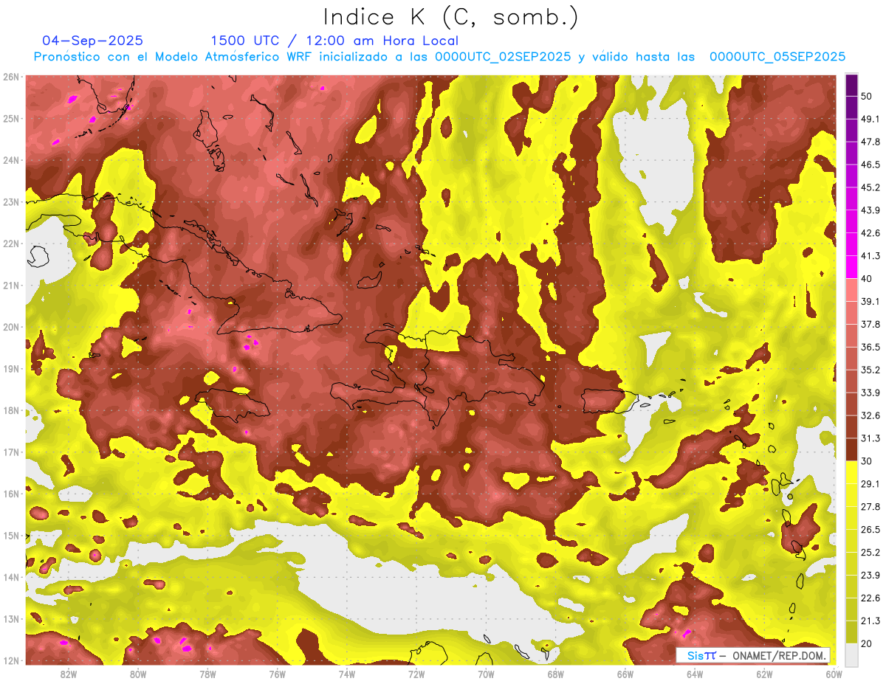Click the colorbar value '36.5'
The width and height of the screenshot is (886, 684).
point(870,347)
